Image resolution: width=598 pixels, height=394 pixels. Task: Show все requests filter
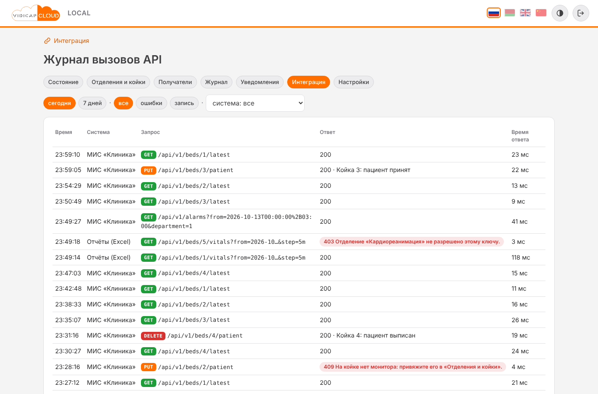click(x=123, y=103)
